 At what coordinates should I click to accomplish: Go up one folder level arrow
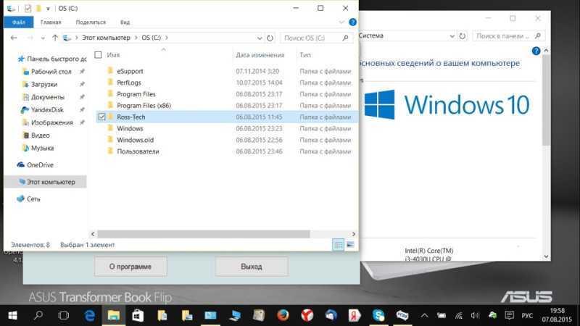click(x=55, y=38)
